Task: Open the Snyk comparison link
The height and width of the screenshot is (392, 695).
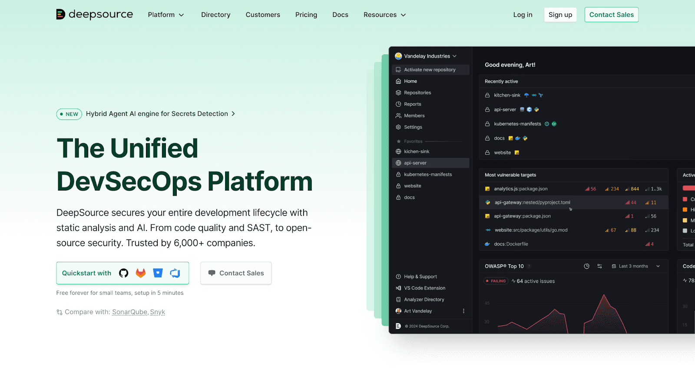Action: click(158, 312)
